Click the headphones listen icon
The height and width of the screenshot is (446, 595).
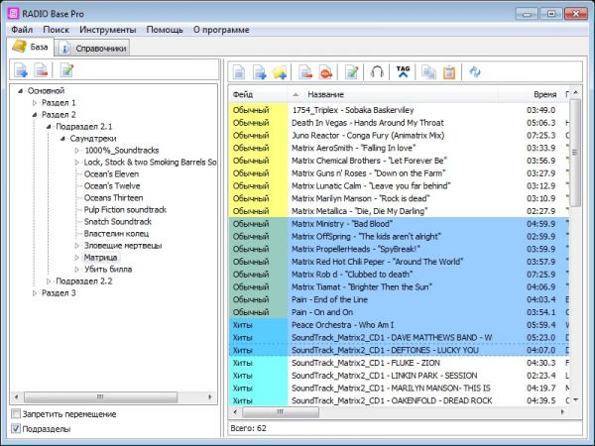coord(377,71)
